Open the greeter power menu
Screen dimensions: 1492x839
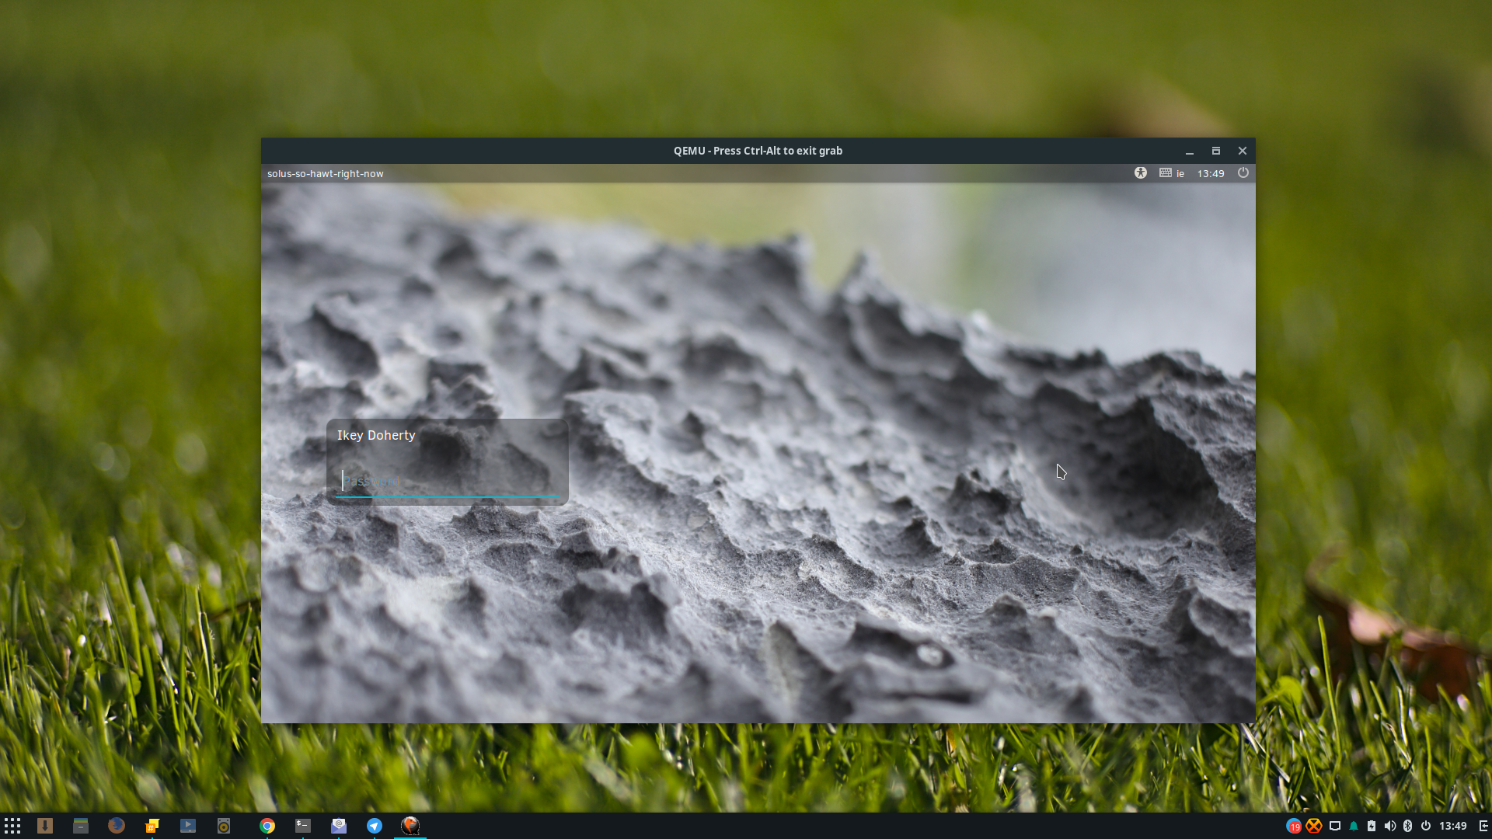point(1243,173)
